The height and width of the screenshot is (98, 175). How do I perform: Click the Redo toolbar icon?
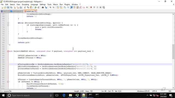point(39,7)
